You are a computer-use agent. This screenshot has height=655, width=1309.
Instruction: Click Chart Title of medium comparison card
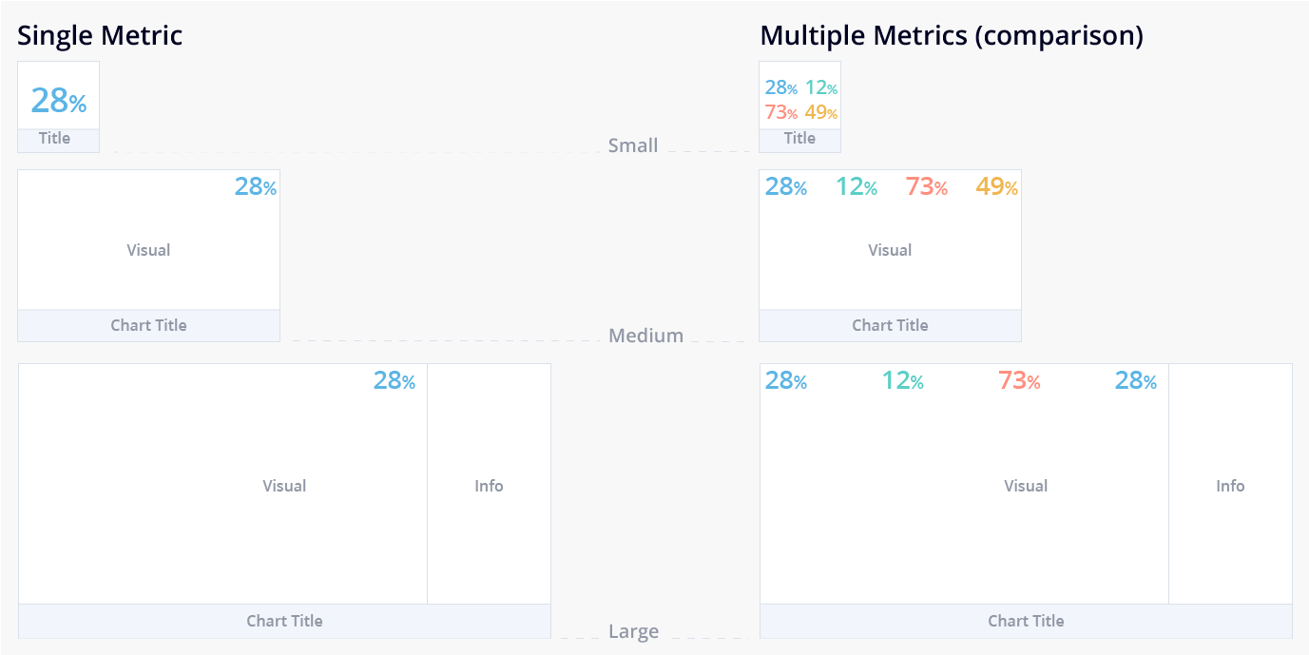click(890, 325)
